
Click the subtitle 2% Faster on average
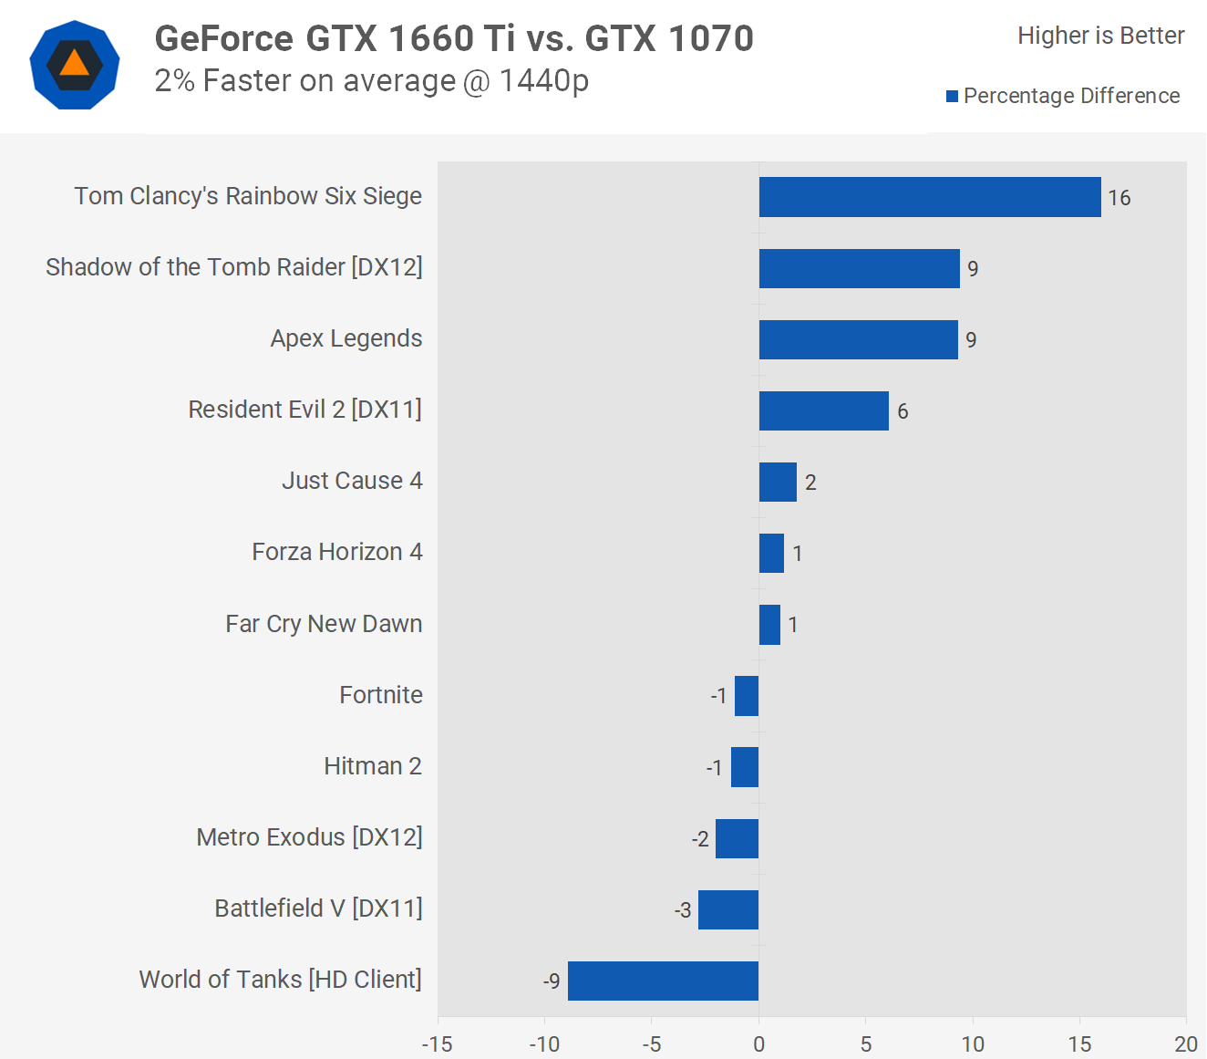tap(371, 81)
